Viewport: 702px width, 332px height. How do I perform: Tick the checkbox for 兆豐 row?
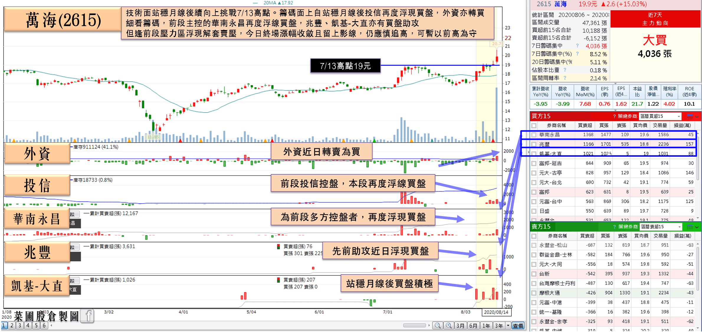534,144
